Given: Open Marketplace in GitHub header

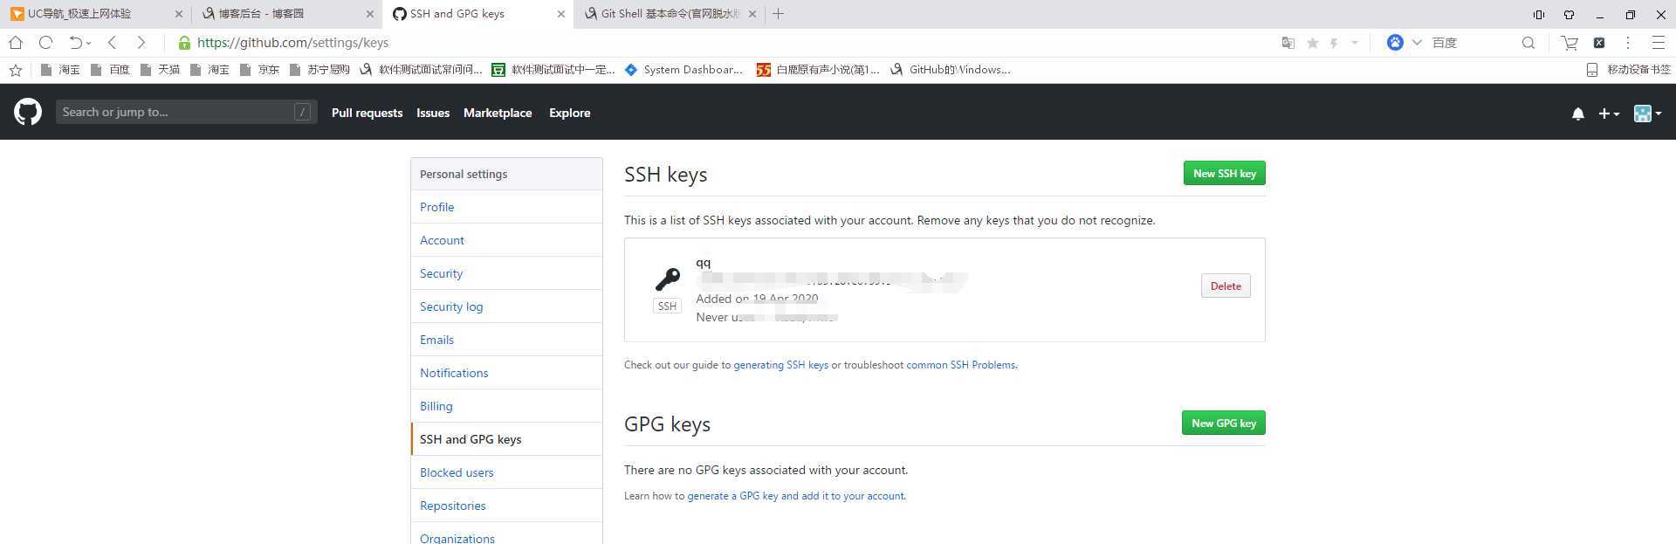Looking at the screenshot, I should (x=498, y=113).
